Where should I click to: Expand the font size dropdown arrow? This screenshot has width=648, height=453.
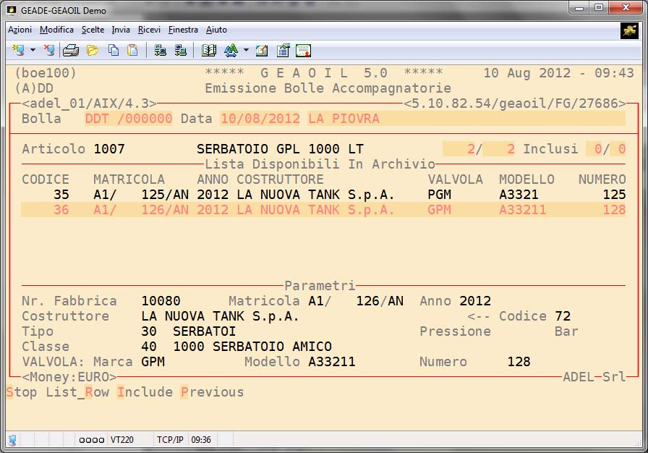point(246,51)
